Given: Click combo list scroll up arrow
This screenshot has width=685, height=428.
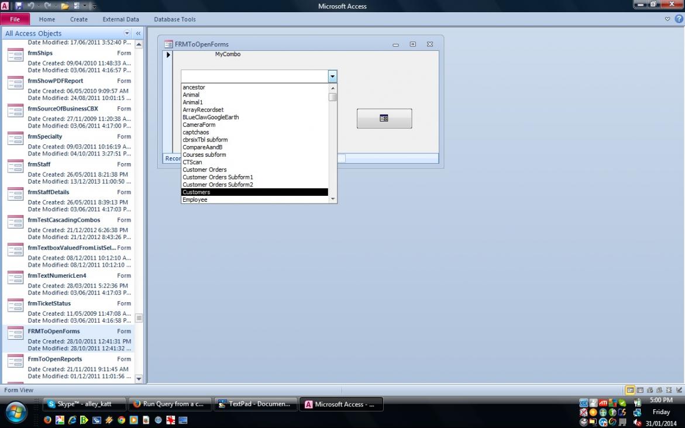Looking at the screenshot, I should coord(333,88).
